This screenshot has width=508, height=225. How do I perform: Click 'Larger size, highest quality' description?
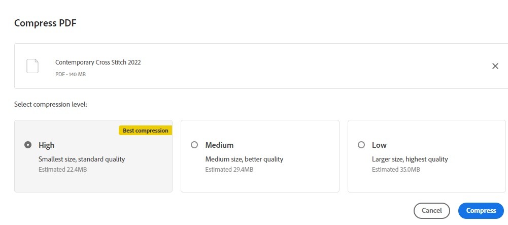[x=410, y=159]
